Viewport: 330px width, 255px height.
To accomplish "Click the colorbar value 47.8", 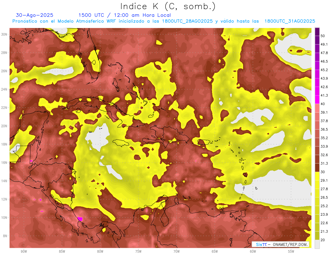I will (324, 53).
